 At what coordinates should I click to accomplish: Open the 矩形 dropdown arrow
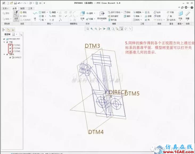[x=47, y=12]
